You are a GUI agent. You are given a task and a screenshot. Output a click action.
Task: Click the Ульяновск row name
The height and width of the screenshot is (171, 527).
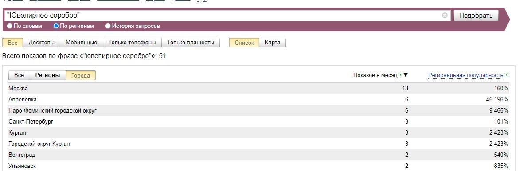pyautogui.click(x=22, y=166)
